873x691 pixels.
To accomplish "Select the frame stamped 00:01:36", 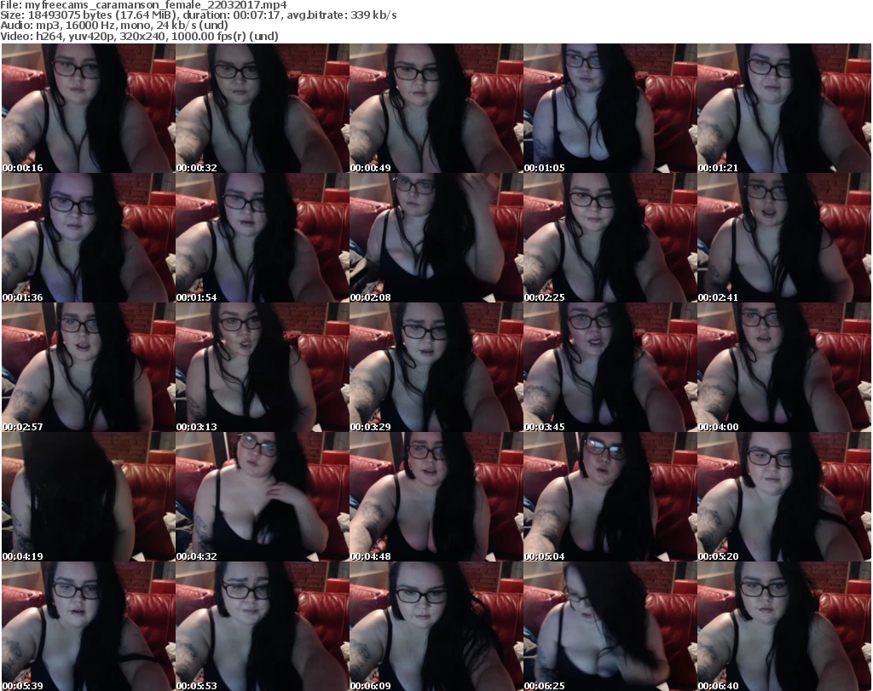I will pos(88,238).
